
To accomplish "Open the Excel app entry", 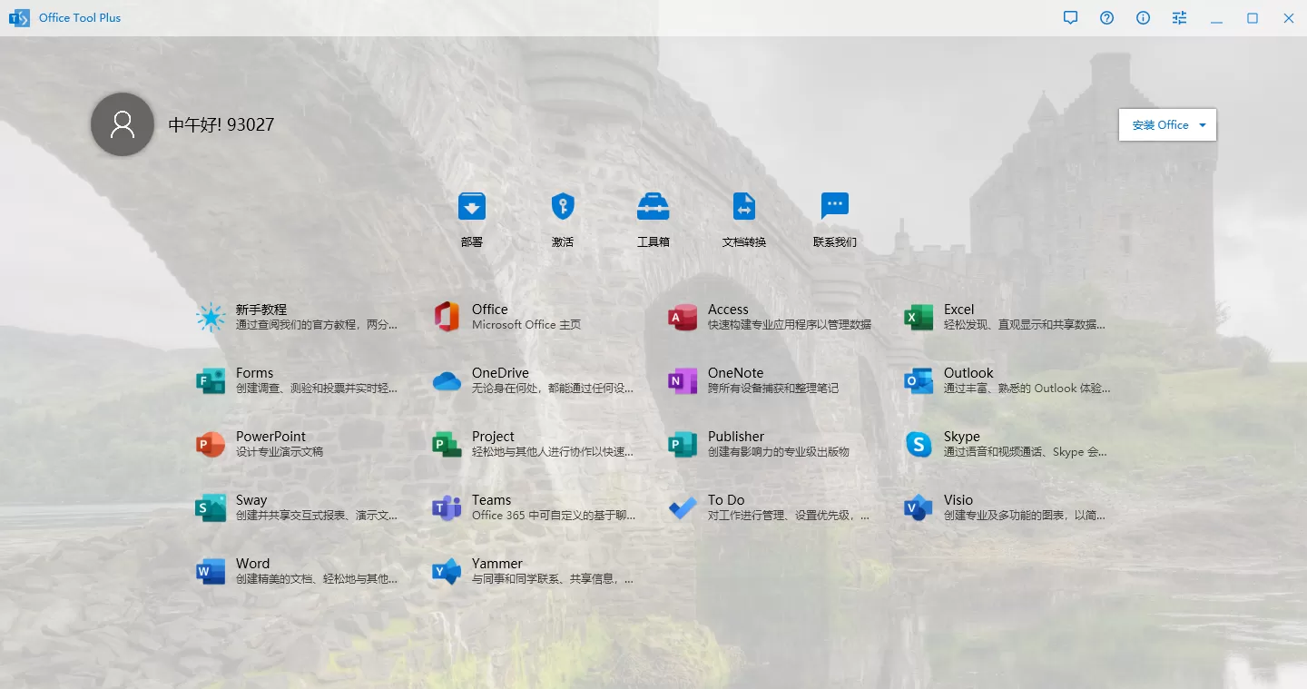I will tap(989, 316).
